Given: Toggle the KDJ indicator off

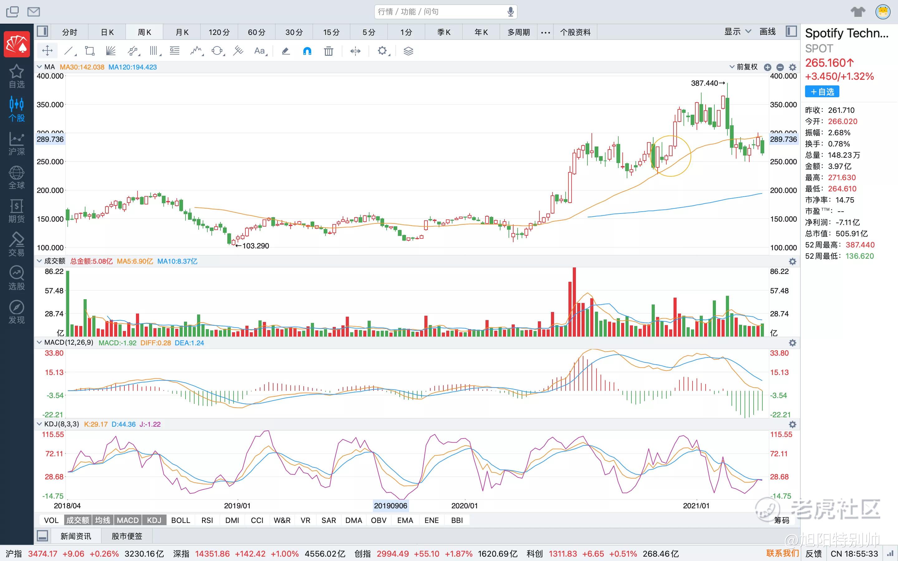Looking at the screenshot, I should pos(154,520).
